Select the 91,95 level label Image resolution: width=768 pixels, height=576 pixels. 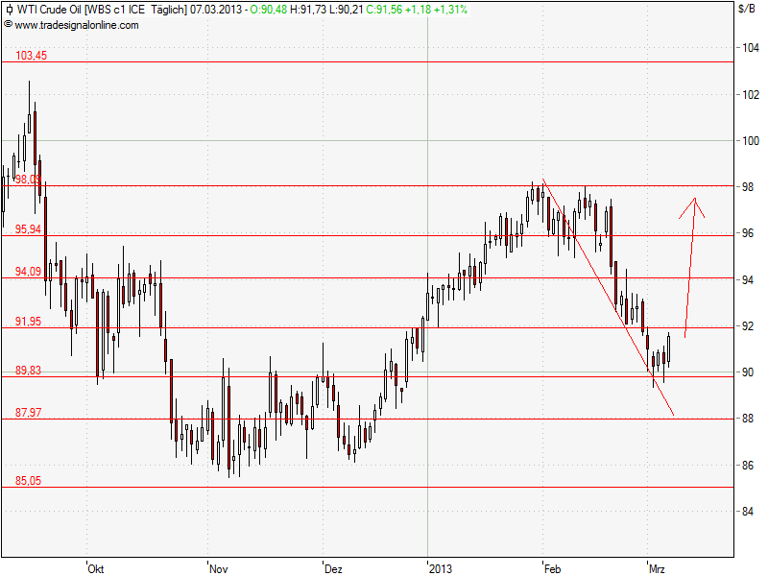point(29,322)
